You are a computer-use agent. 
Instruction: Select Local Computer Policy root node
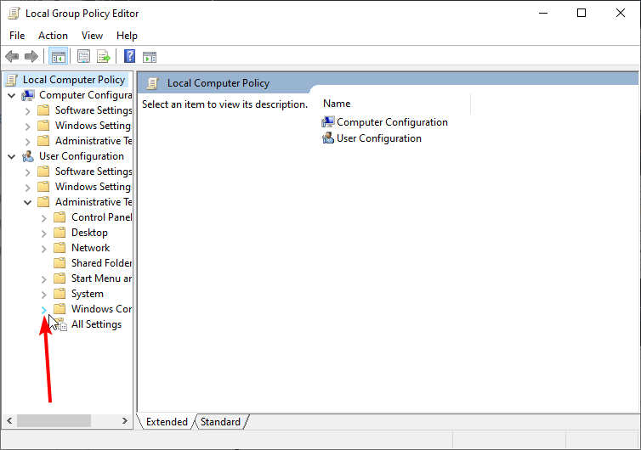(x=74, y=80)
